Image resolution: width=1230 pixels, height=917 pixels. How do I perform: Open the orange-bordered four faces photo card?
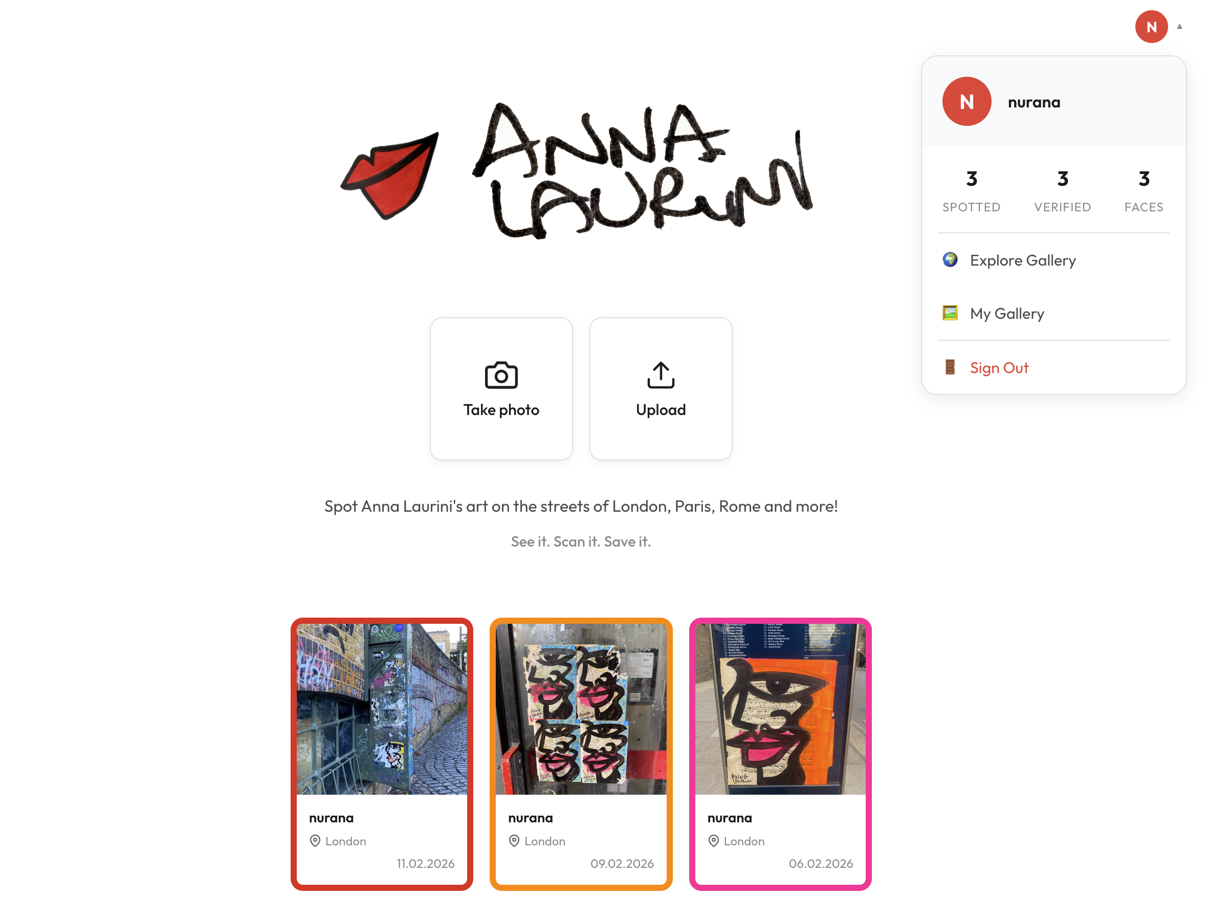tap(581, 754)
